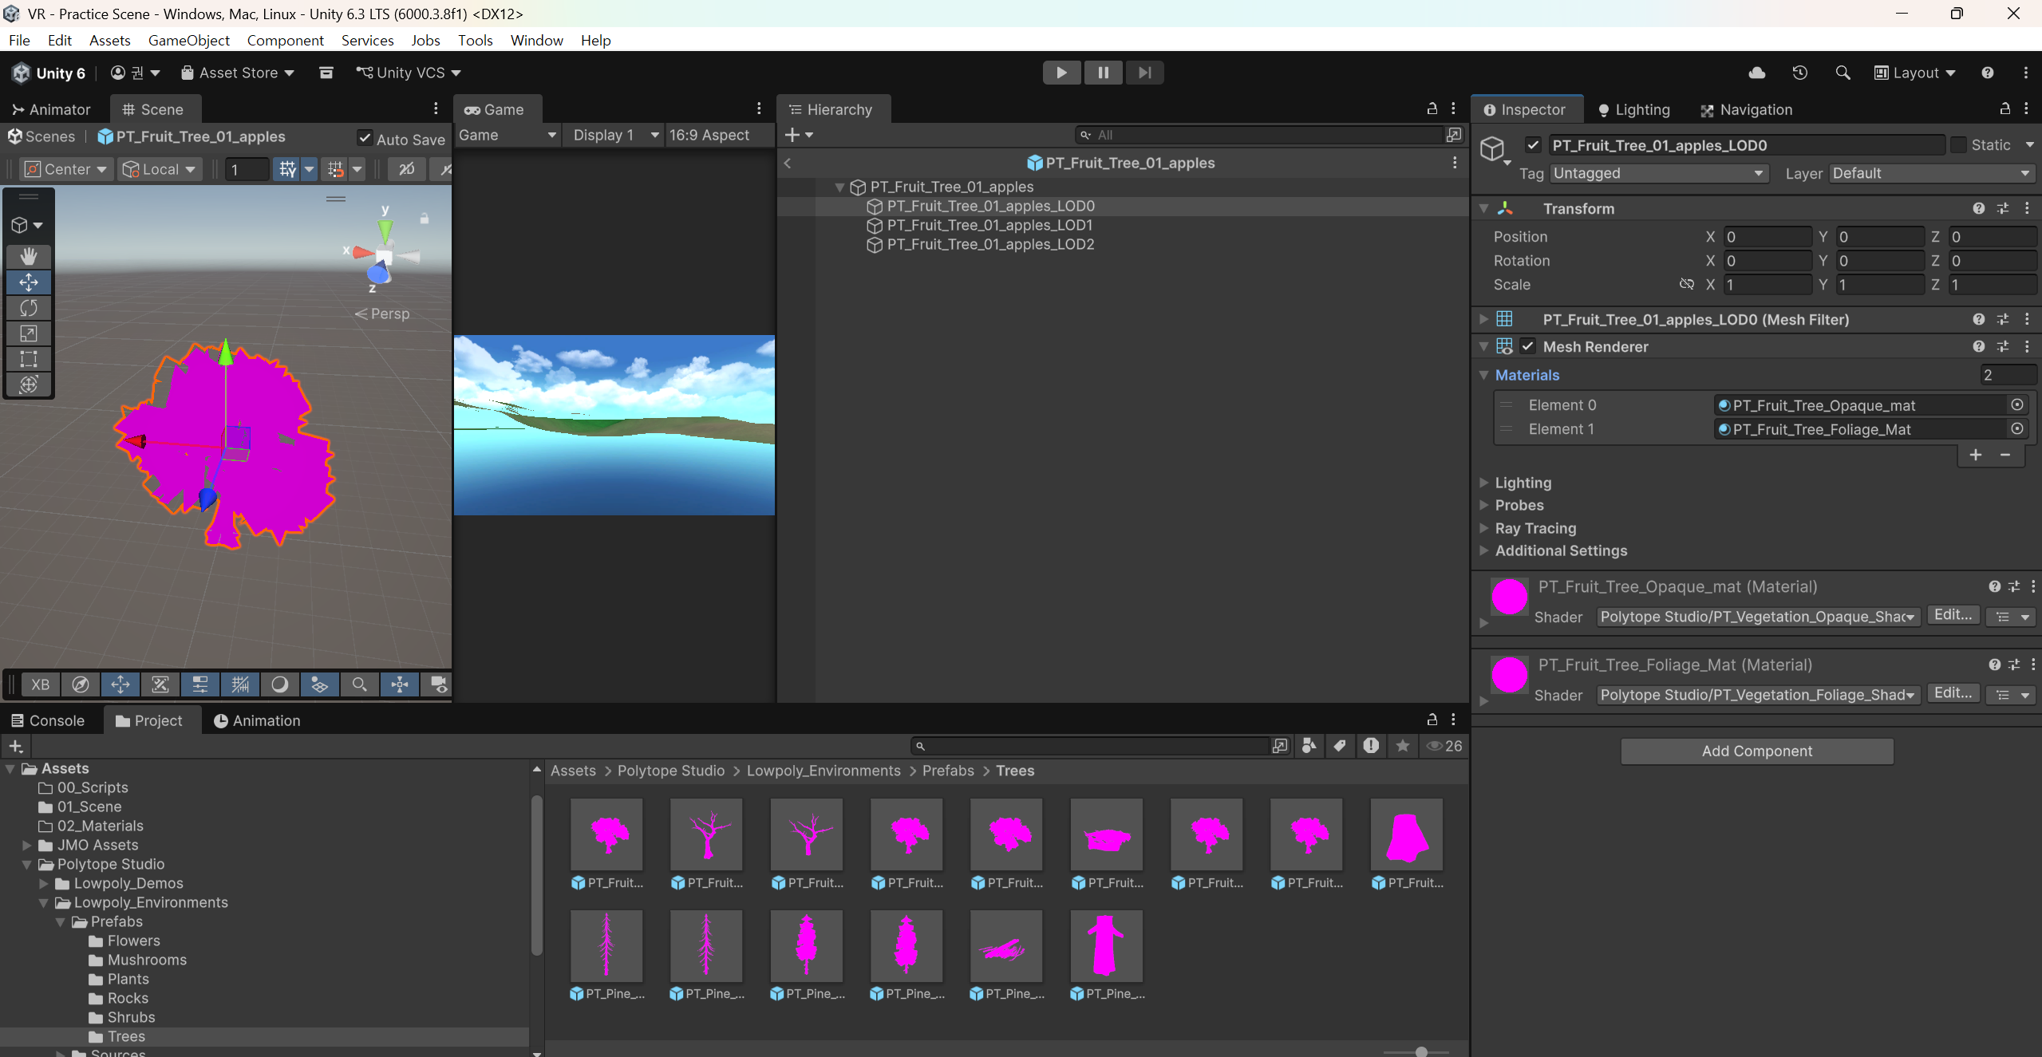Screen dimensions: 2042x1057
Task: Toggle the Static checkbox in Inspector
Action: pyautogui.click(x=1958, y=144)
